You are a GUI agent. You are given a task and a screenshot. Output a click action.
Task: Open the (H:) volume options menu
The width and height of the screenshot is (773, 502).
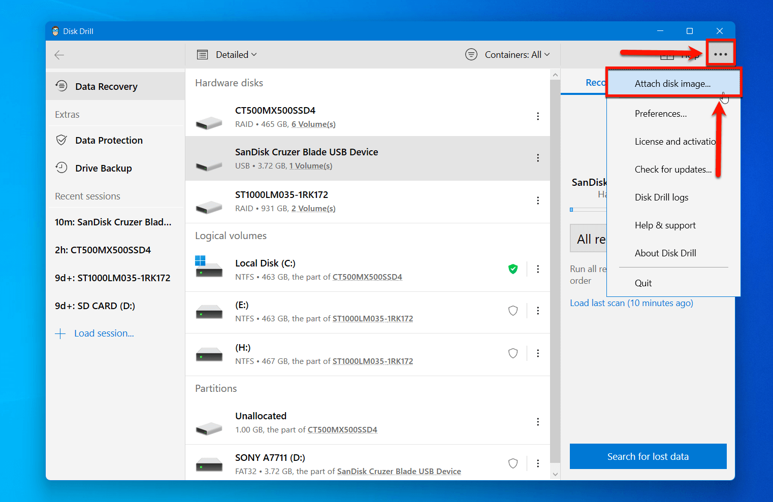tap(538, 353)
